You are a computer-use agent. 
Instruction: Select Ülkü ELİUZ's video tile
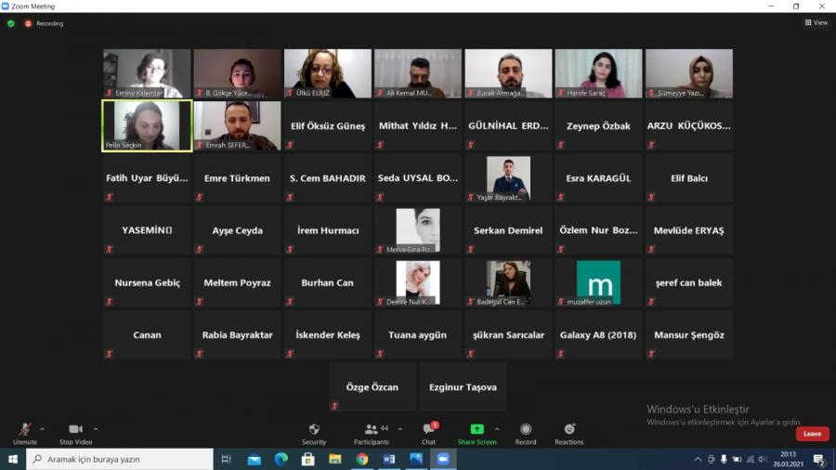click(327, 73)
